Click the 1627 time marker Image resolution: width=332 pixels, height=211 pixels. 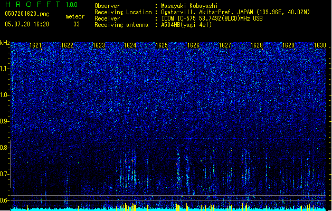coord(225,45)
